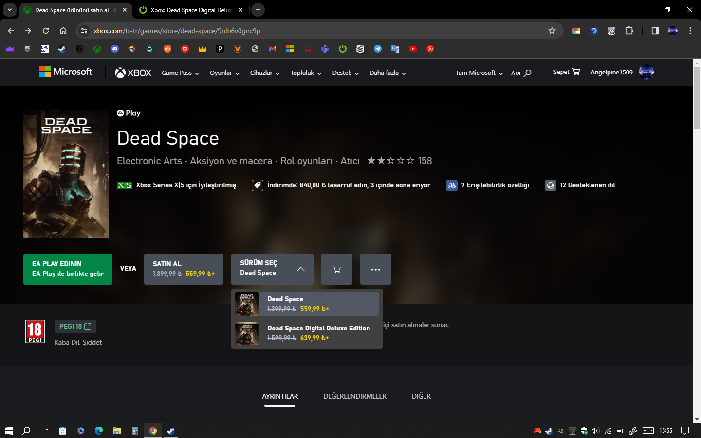The width and height of the screenshot is (701, 438).
Task: Bookmark this page with the star icon
Action: 552,31
